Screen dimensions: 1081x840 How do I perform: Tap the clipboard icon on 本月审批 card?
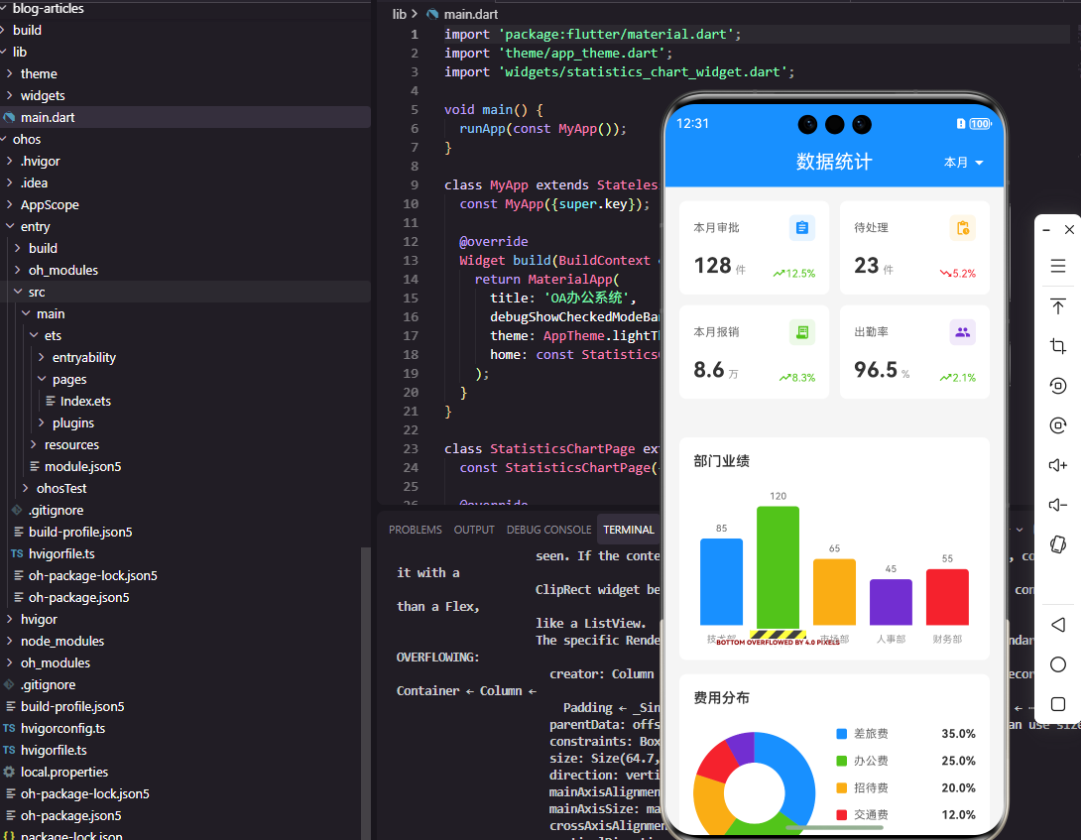(x=801, y=227)
